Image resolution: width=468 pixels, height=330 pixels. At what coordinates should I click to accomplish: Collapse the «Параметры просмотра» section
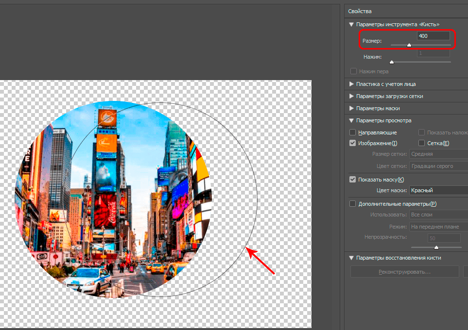click(x=352, y=120)
